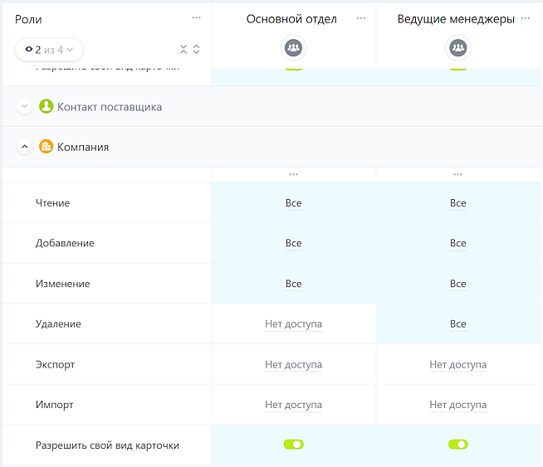The width and height of the screenshot is (543, 467).
Task: Open the three-dot menu next to Роли
Action: (x=196, y=17)
